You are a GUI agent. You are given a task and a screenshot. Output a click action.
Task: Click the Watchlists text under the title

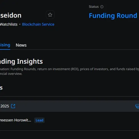[9, 24]
